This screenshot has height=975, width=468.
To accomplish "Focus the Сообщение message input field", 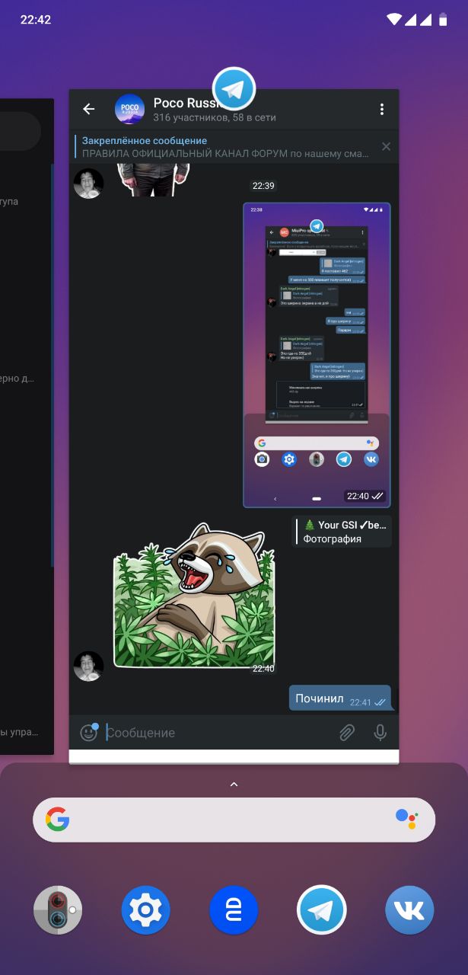I will (x=217, y=732).
